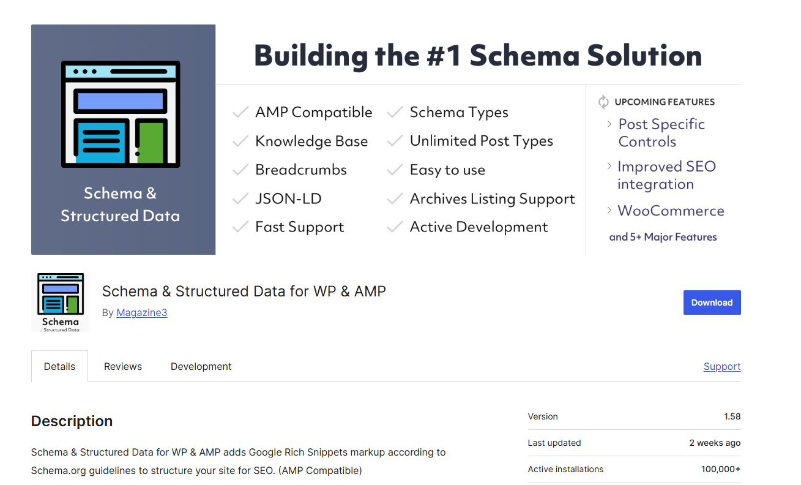Click the checkmark beside Fast Support
The height and width of the screenshot is (485, 801).
point(240,227)
